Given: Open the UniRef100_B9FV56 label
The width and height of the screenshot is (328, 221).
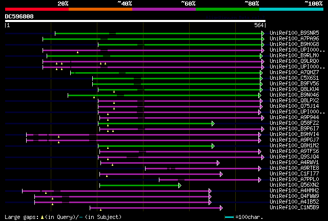Looking at the screenshot, I should pyautogui.click(x=294, y=83).
